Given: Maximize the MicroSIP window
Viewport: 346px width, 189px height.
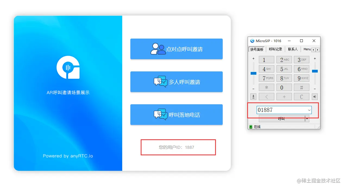Looking at the screenshot, I should (x=301, y=41).
